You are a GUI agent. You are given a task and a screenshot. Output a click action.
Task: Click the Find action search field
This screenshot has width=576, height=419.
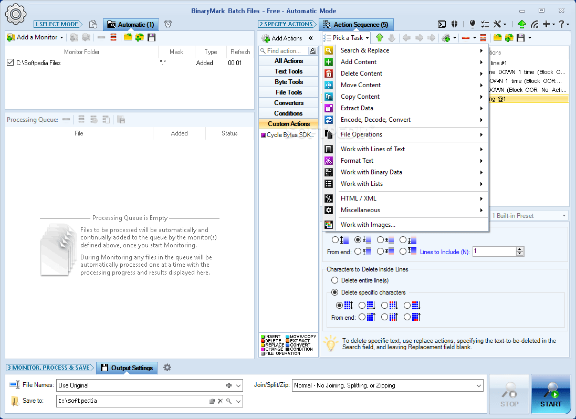pos(284,51)
